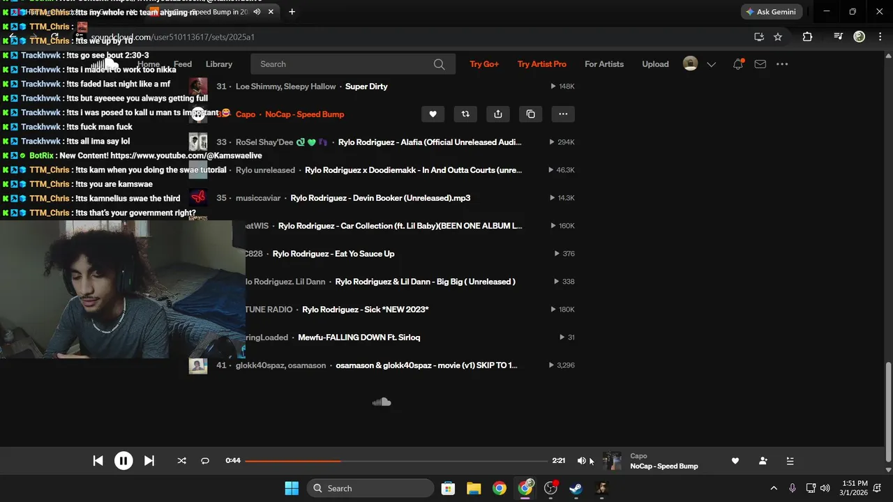Open messages envelope icon
This screenshot has width=893, height=502.
click(760, 64)
